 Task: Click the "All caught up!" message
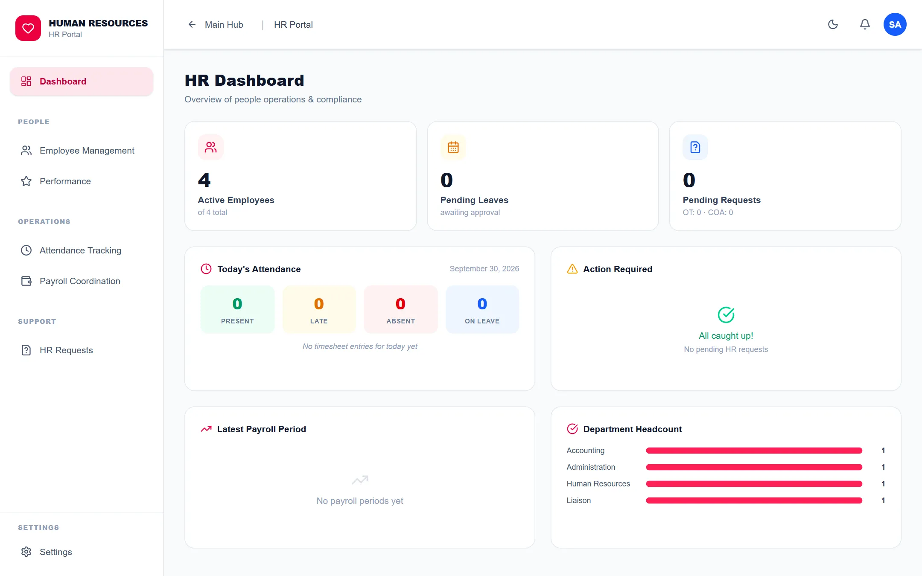(726, 336)
